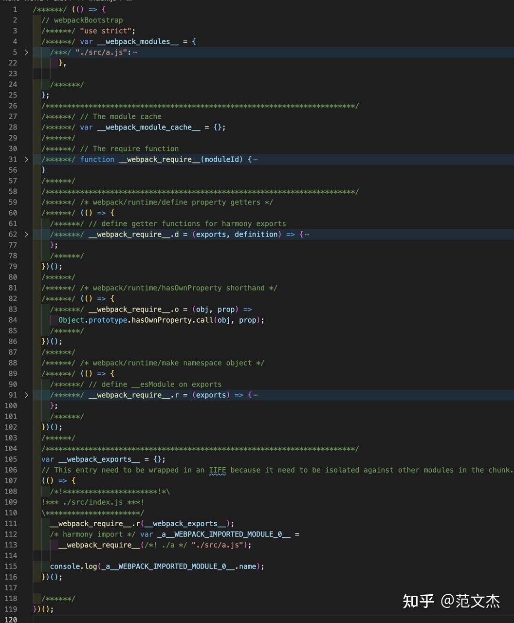The image size is (514, 623).
Task: Click "./src/index.js" banner comment on line 109
Action: pos(92,502)
